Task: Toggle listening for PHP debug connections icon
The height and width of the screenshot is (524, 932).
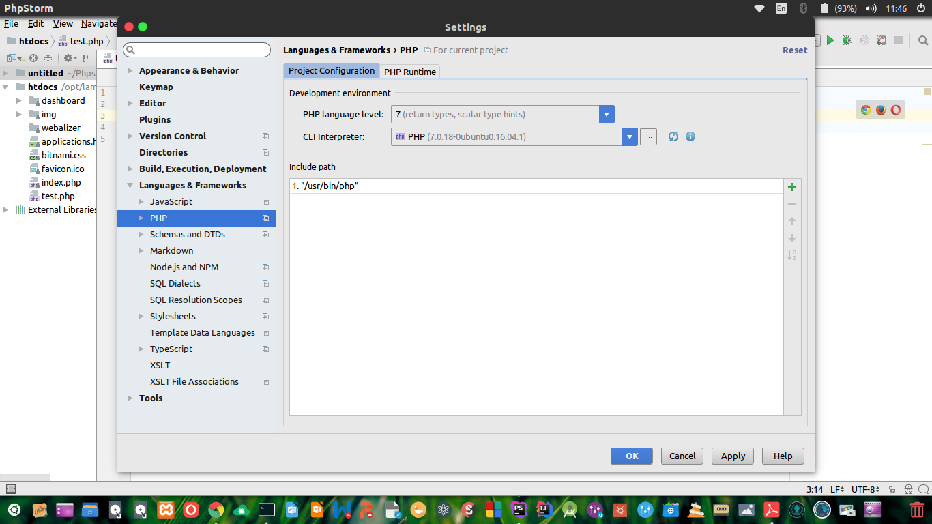Action: click(882, 41)
